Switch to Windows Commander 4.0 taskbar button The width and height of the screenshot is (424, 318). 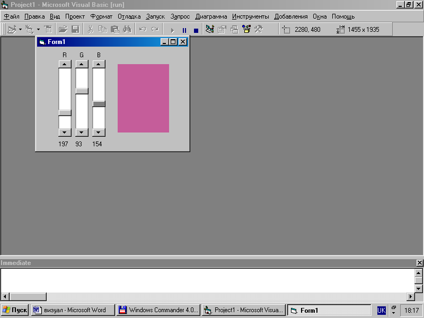coord(158,310)
